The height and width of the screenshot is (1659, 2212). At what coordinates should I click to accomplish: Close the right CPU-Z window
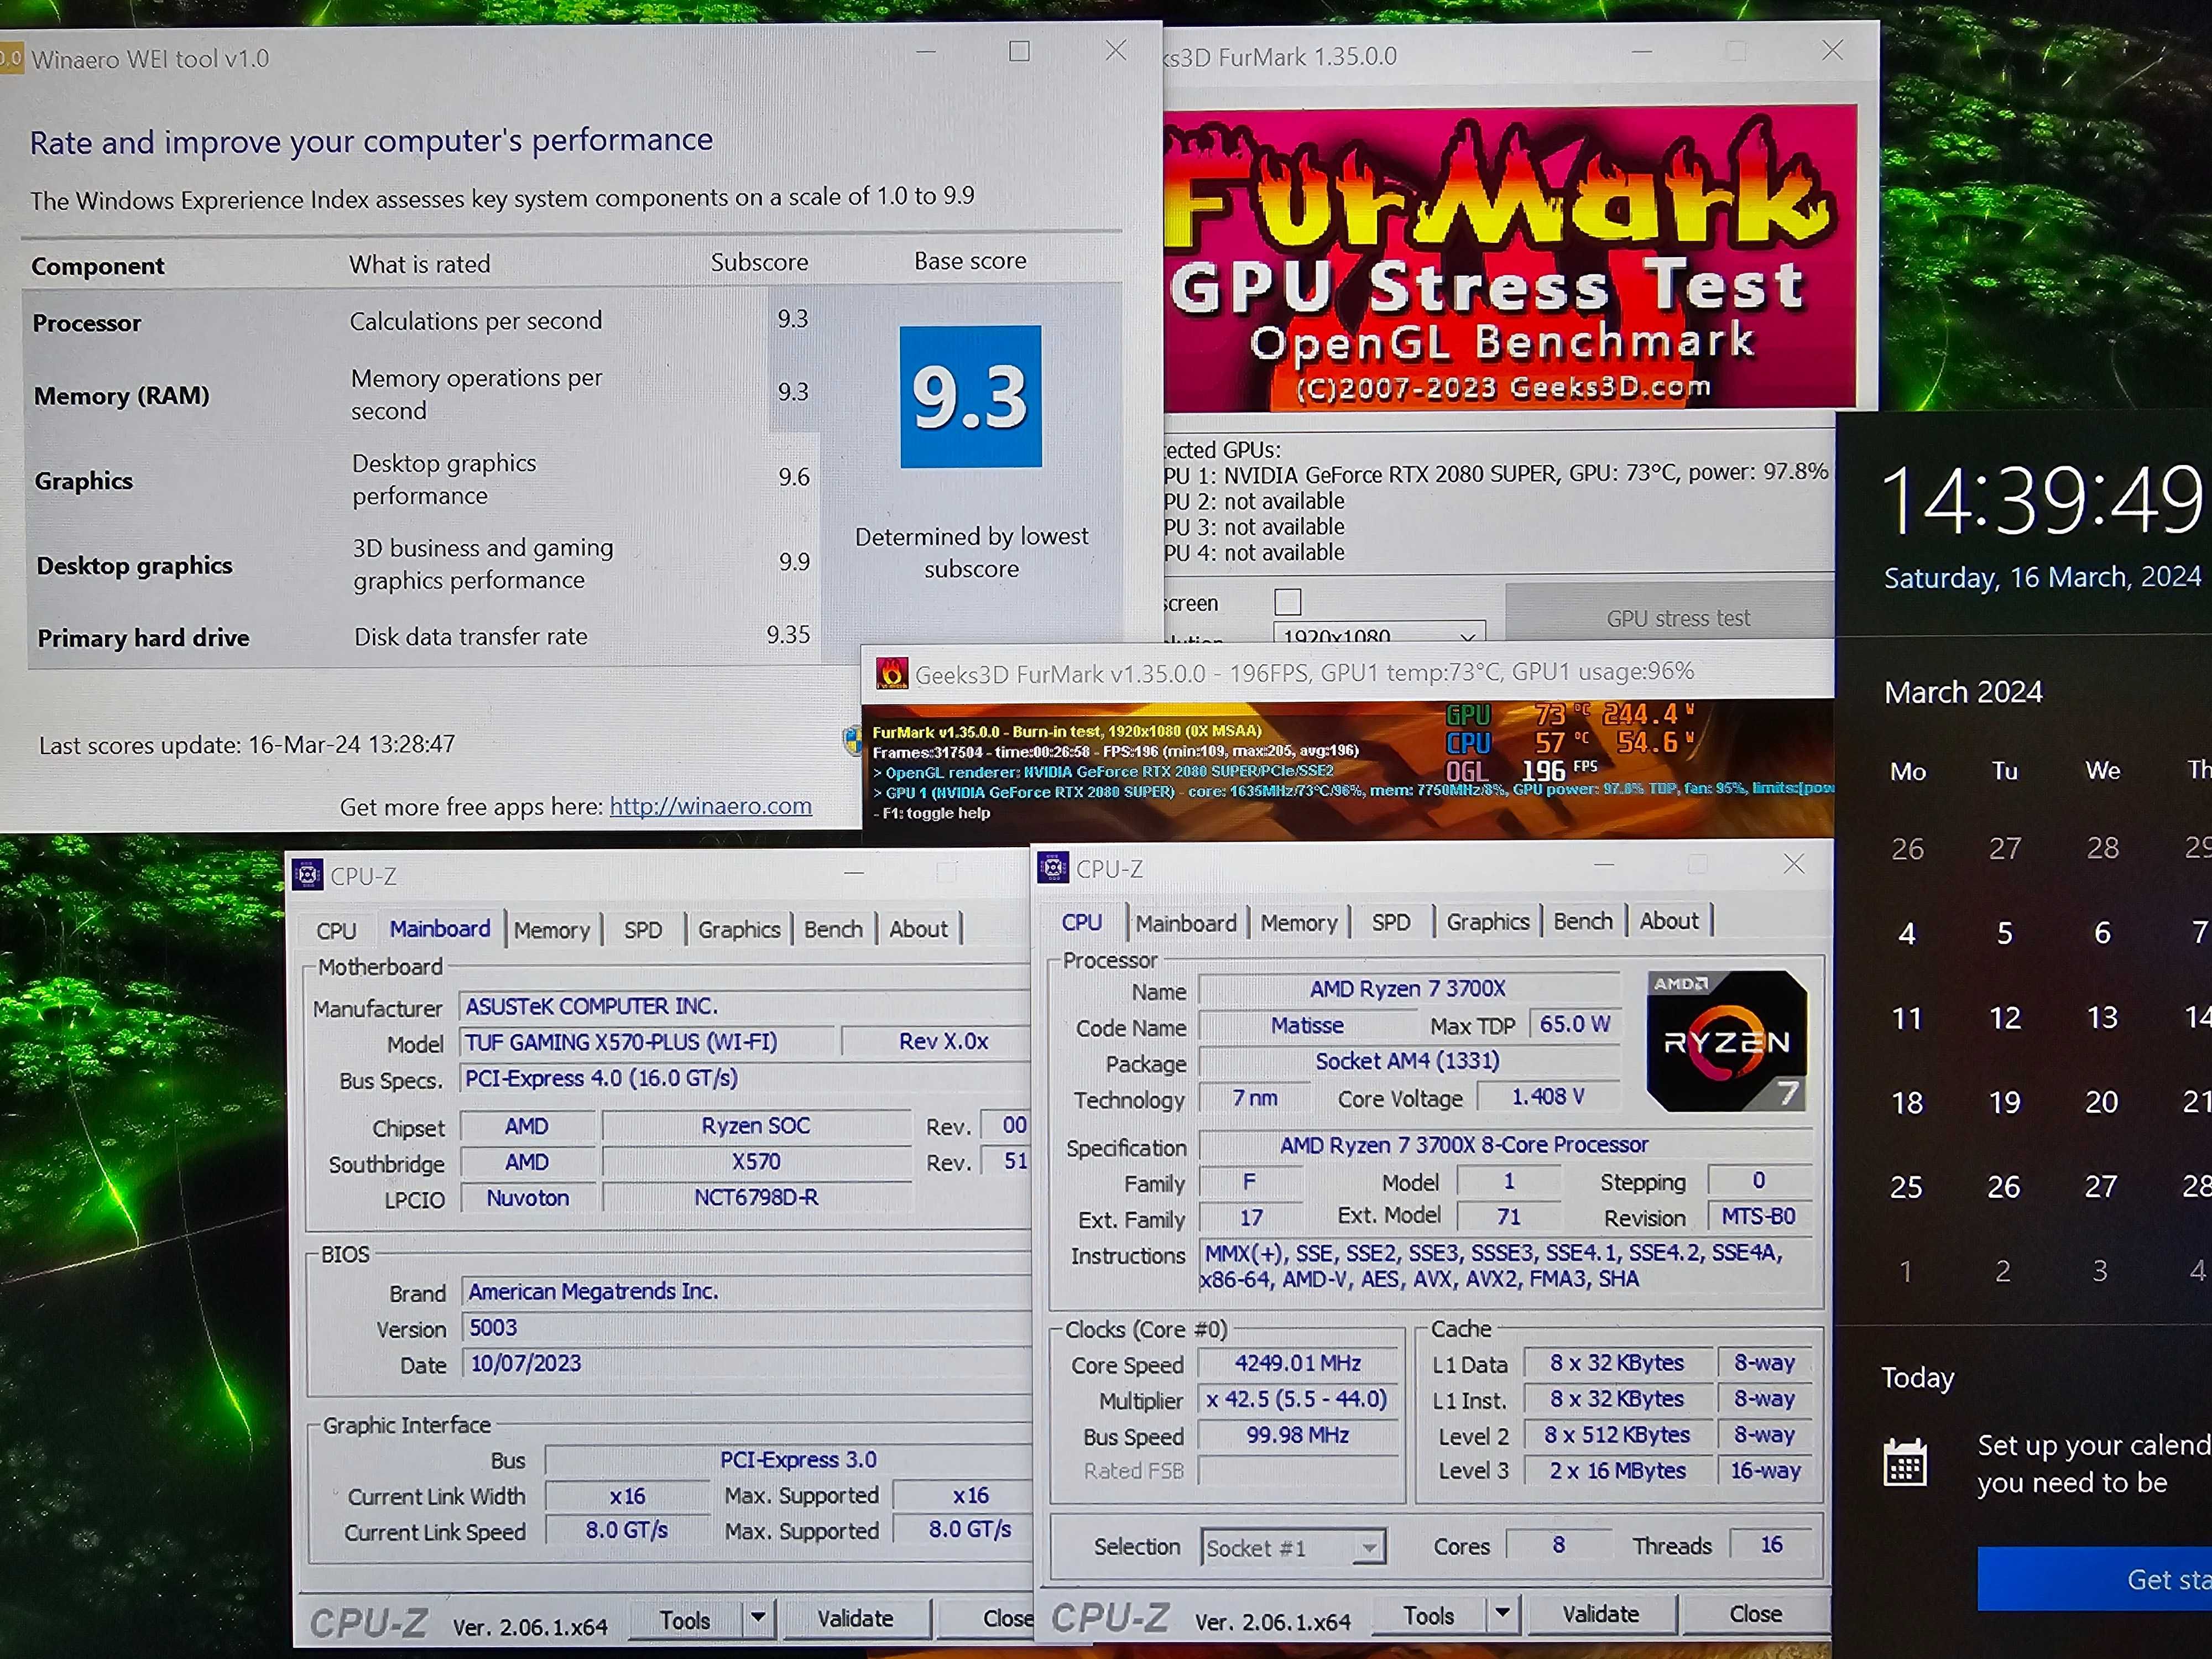point(1794,864)
